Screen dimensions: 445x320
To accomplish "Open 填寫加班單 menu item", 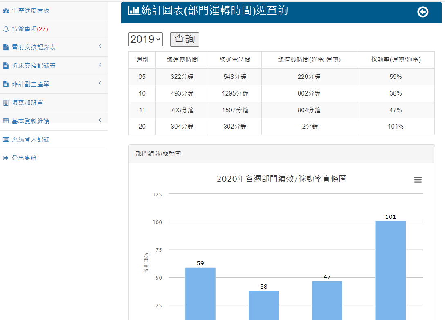I will [x=27, y=103].
